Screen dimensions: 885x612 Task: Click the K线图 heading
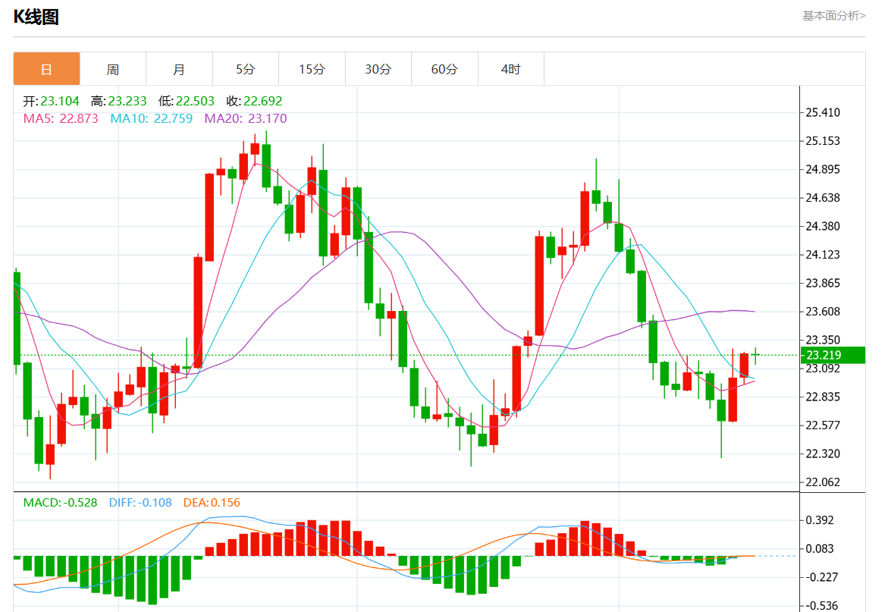coord(36,17)
